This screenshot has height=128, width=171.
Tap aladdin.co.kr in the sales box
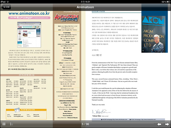[17, 115]
